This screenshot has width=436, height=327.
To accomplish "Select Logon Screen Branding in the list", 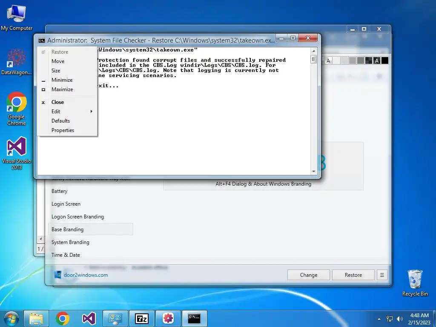I will tap(90, 217).
